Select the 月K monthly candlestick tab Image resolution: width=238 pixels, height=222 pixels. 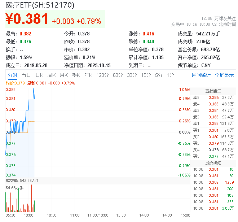point(64,75)
